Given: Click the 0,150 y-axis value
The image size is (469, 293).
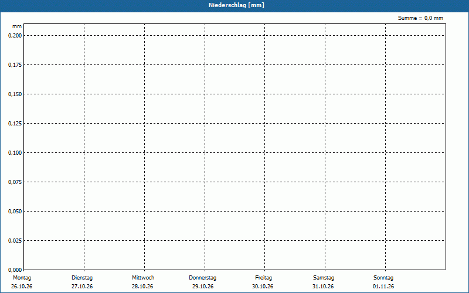Looking at the screenshot, I should point(15,94).
